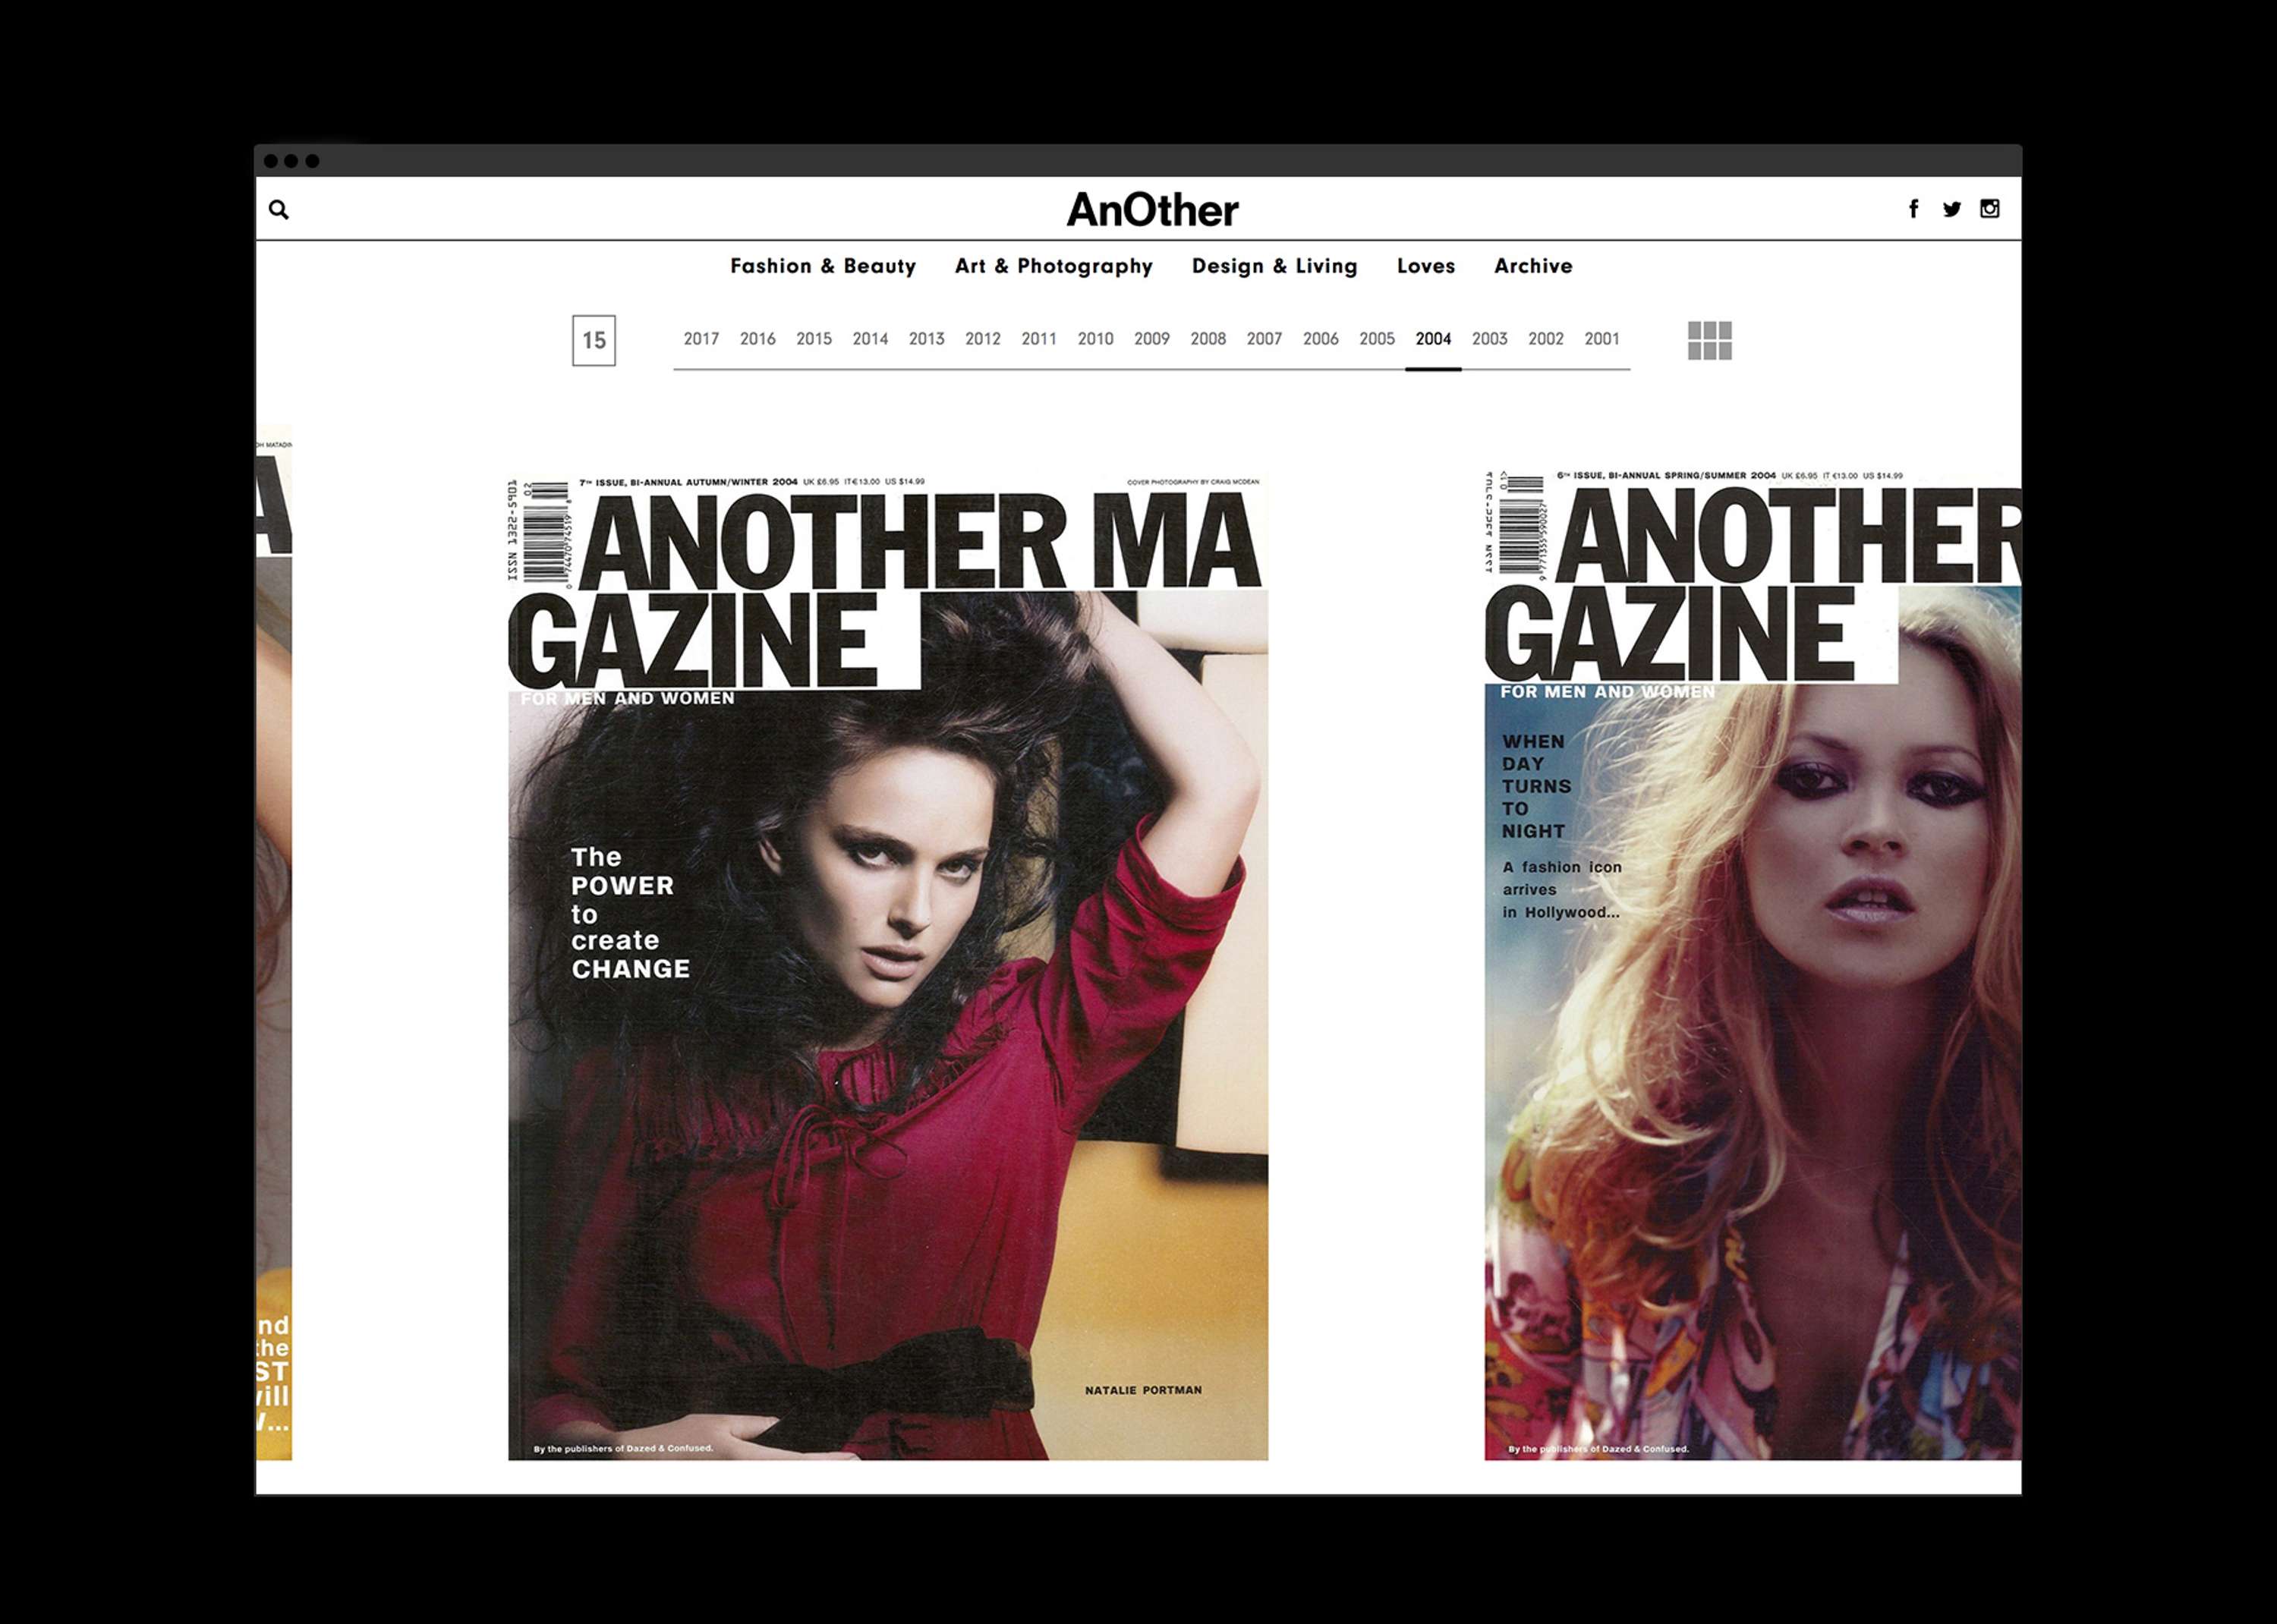Select year 2007 in timeline
Image resolution: width=2277 pixels, height=1624 pixels.
(x=1264, y=339)
